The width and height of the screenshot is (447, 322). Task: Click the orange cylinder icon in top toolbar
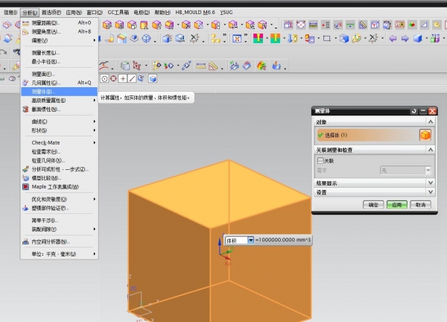click(145, 25)
